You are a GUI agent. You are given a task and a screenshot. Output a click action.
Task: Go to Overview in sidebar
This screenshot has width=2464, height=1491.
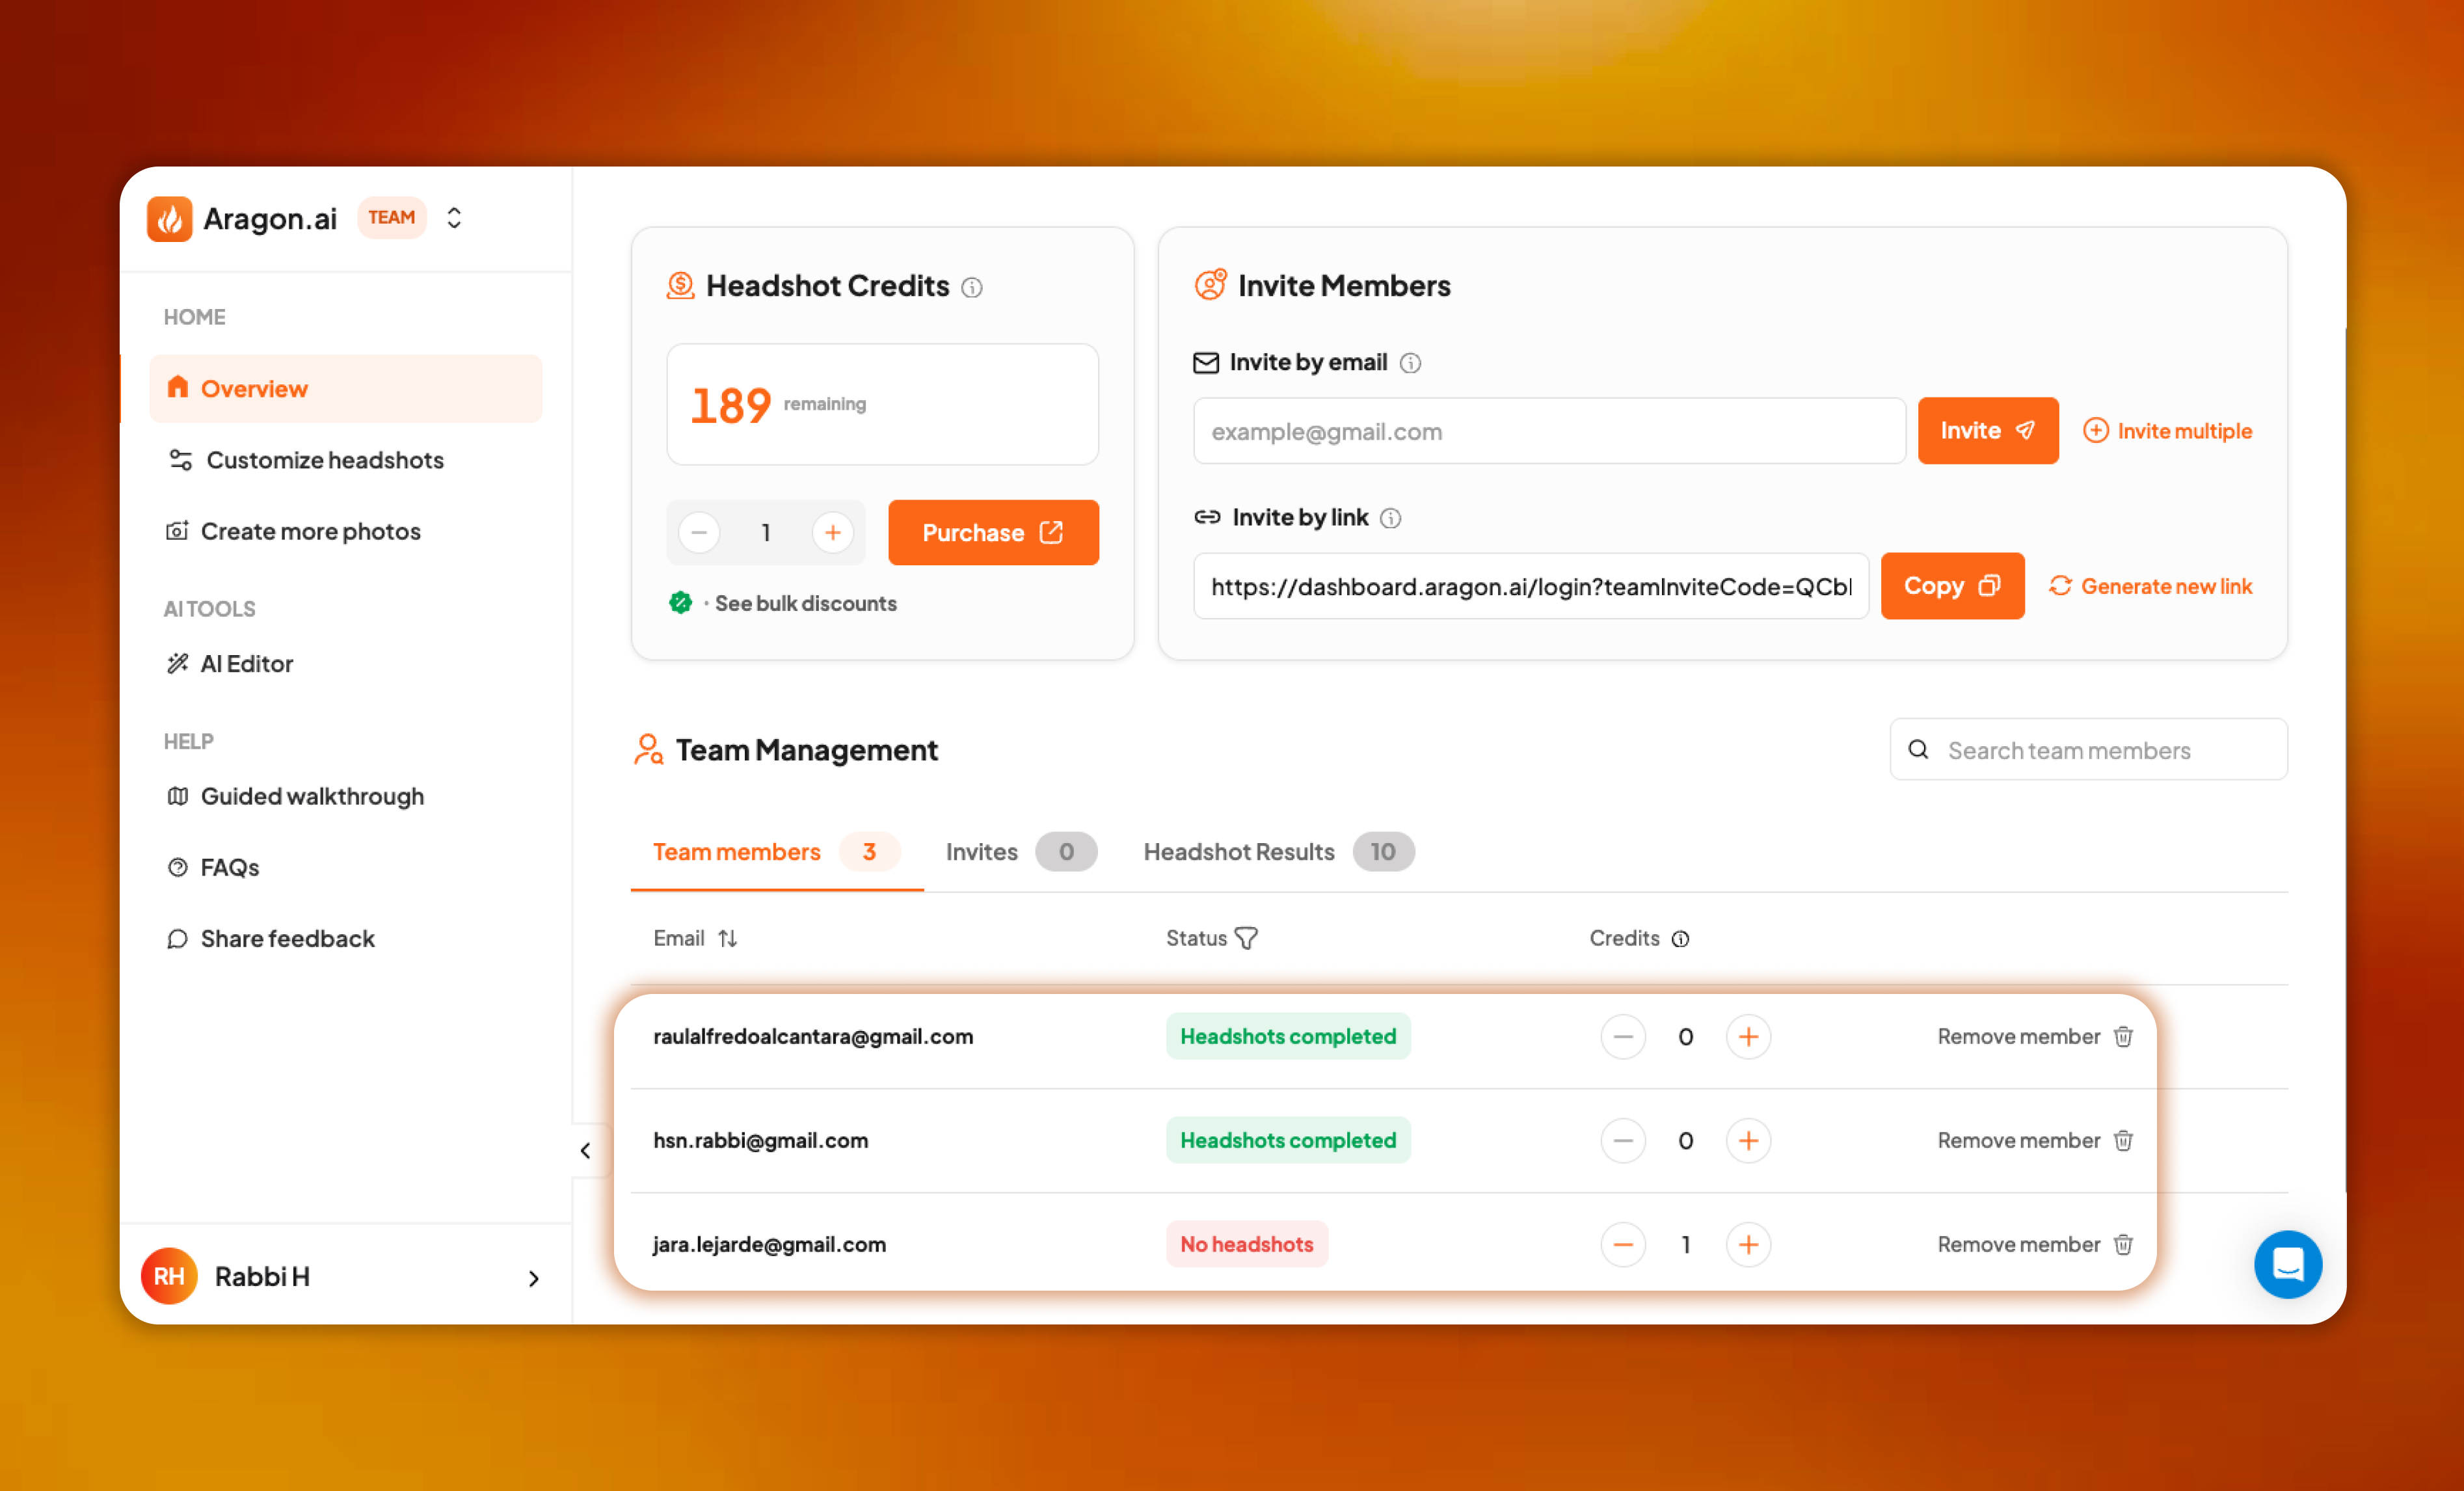click(x=345, y=388)
